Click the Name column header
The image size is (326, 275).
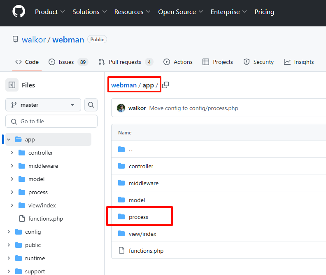tap(125, 133)
